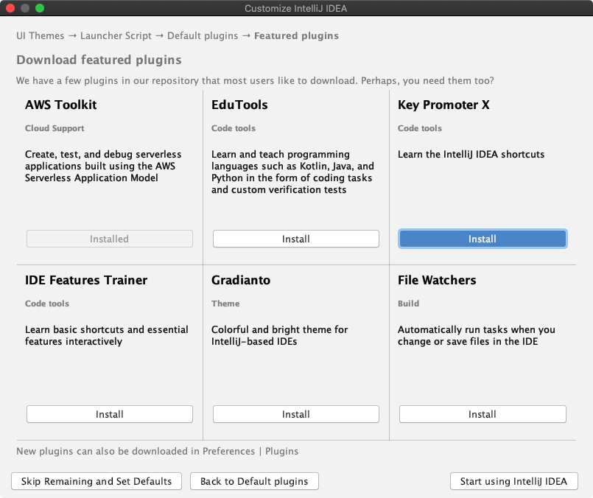The image size is (593, 498).
Task: Click Code tools label under Key Promoter X
Action: pos(420,128)
